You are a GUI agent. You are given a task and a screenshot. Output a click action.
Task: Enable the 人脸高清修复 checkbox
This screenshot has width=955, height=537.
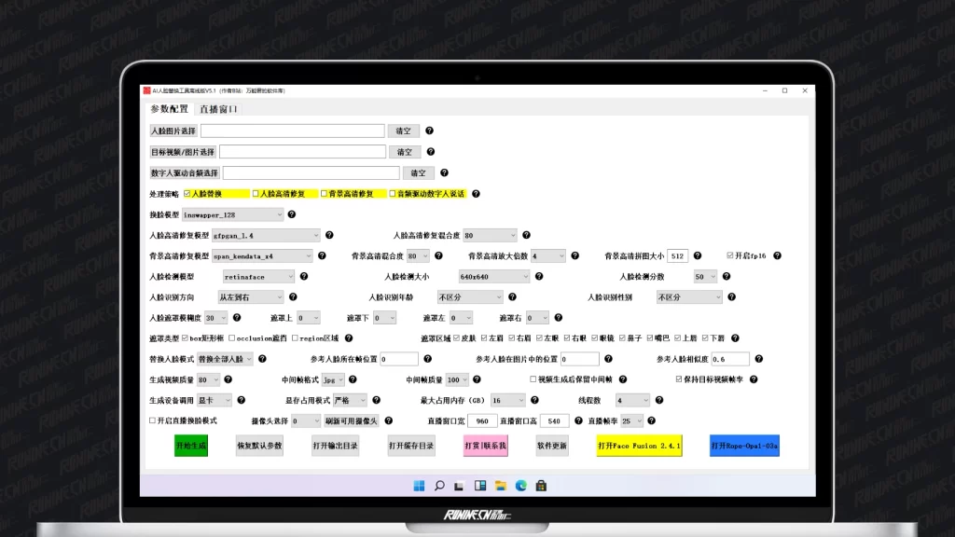(x=256, y=194)
